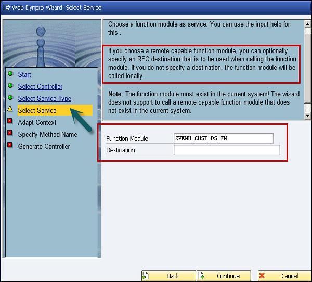
Task: Open the Select Service Type link
Action: [x=45, y=98]
